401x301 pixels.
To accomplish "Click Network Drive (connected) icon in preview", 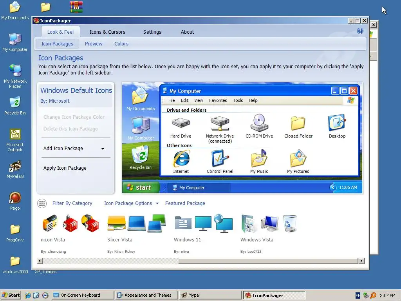I will tap(220, 123).
